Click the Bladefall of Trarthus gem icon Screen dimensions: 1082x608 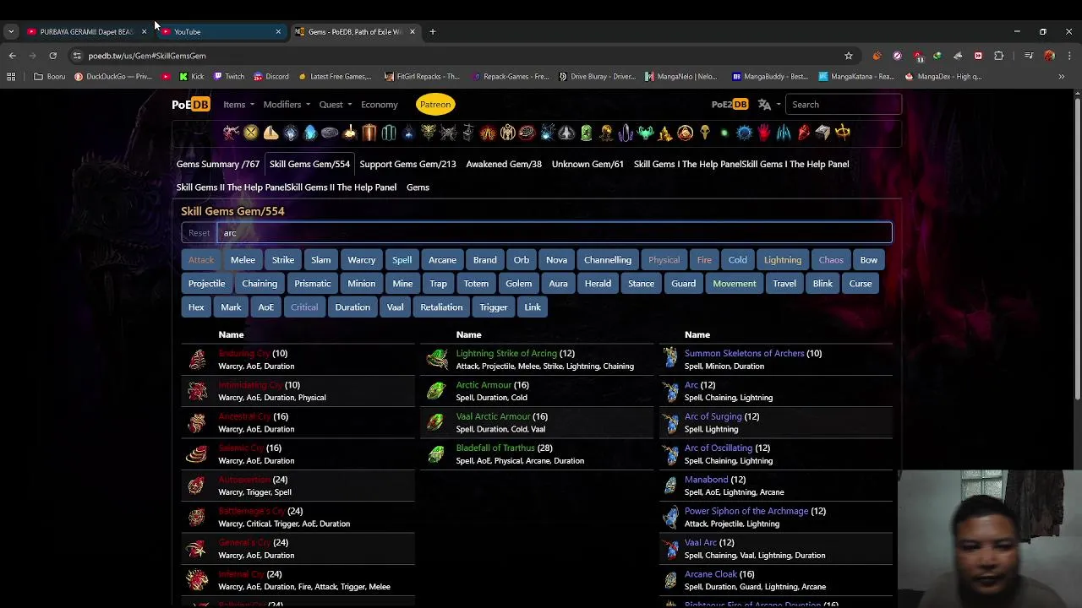(436, 454)
